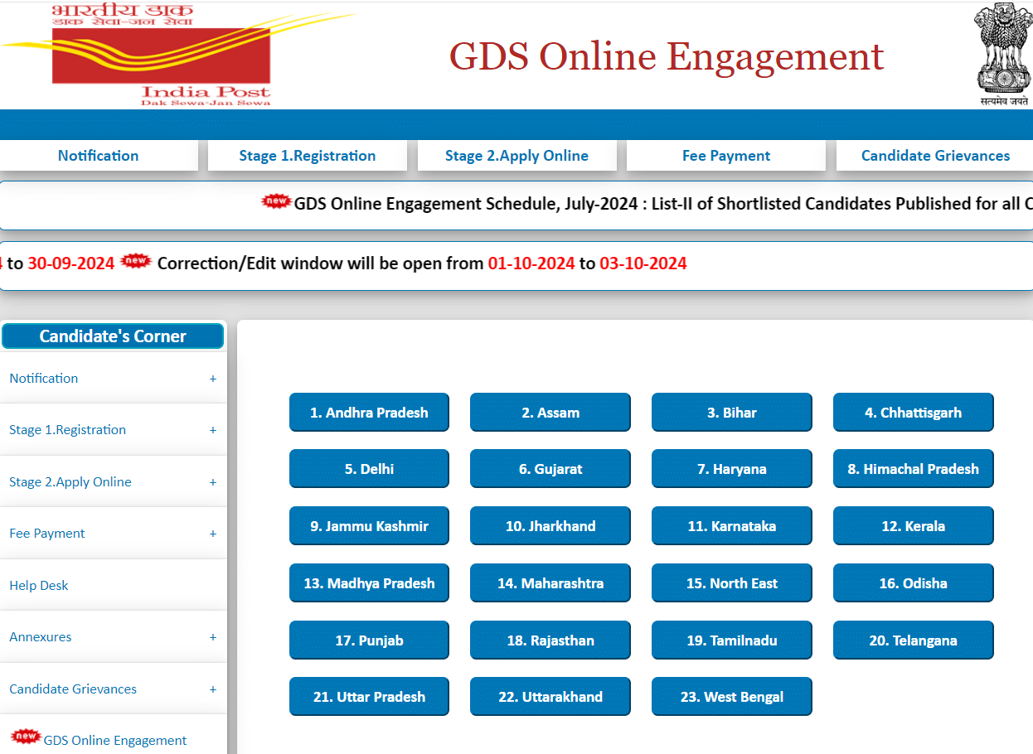Click 19. Tamilnadu button
1033x754 pixels.
(732, 640)
